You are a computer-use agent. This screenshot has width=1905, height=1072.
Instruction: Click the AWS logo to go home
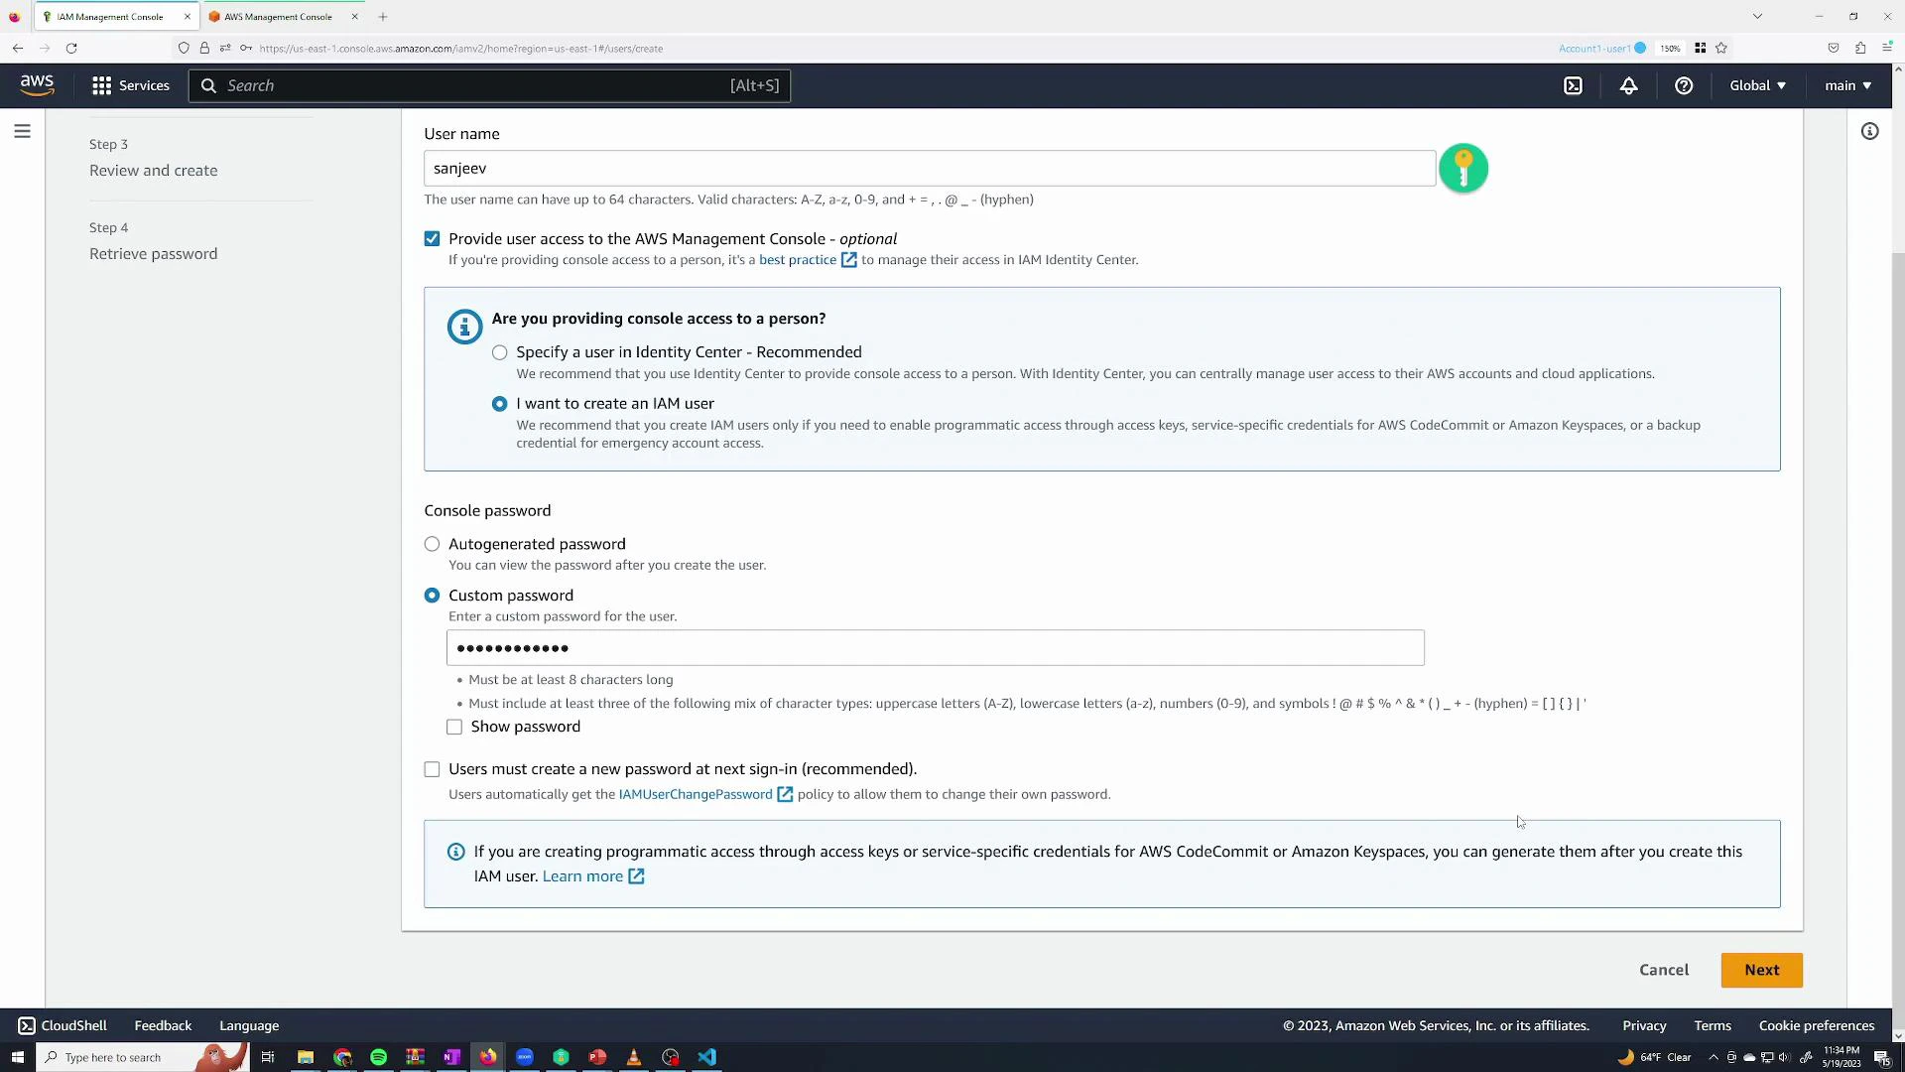coord(36,85)
